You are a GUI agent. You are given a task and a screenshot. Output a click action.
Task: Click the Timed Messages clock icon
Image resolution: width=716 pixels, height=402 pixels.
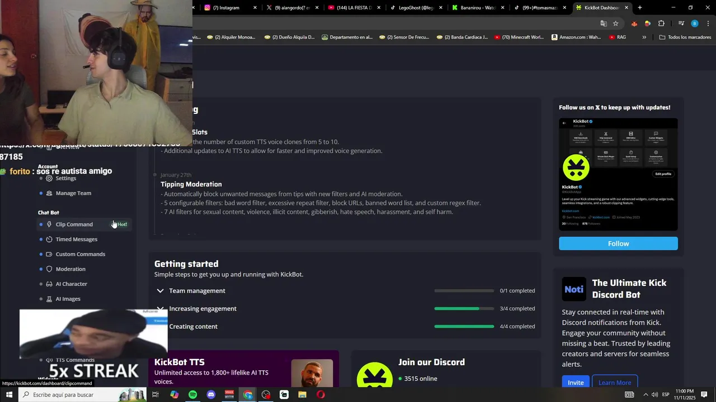coord(49,240)
